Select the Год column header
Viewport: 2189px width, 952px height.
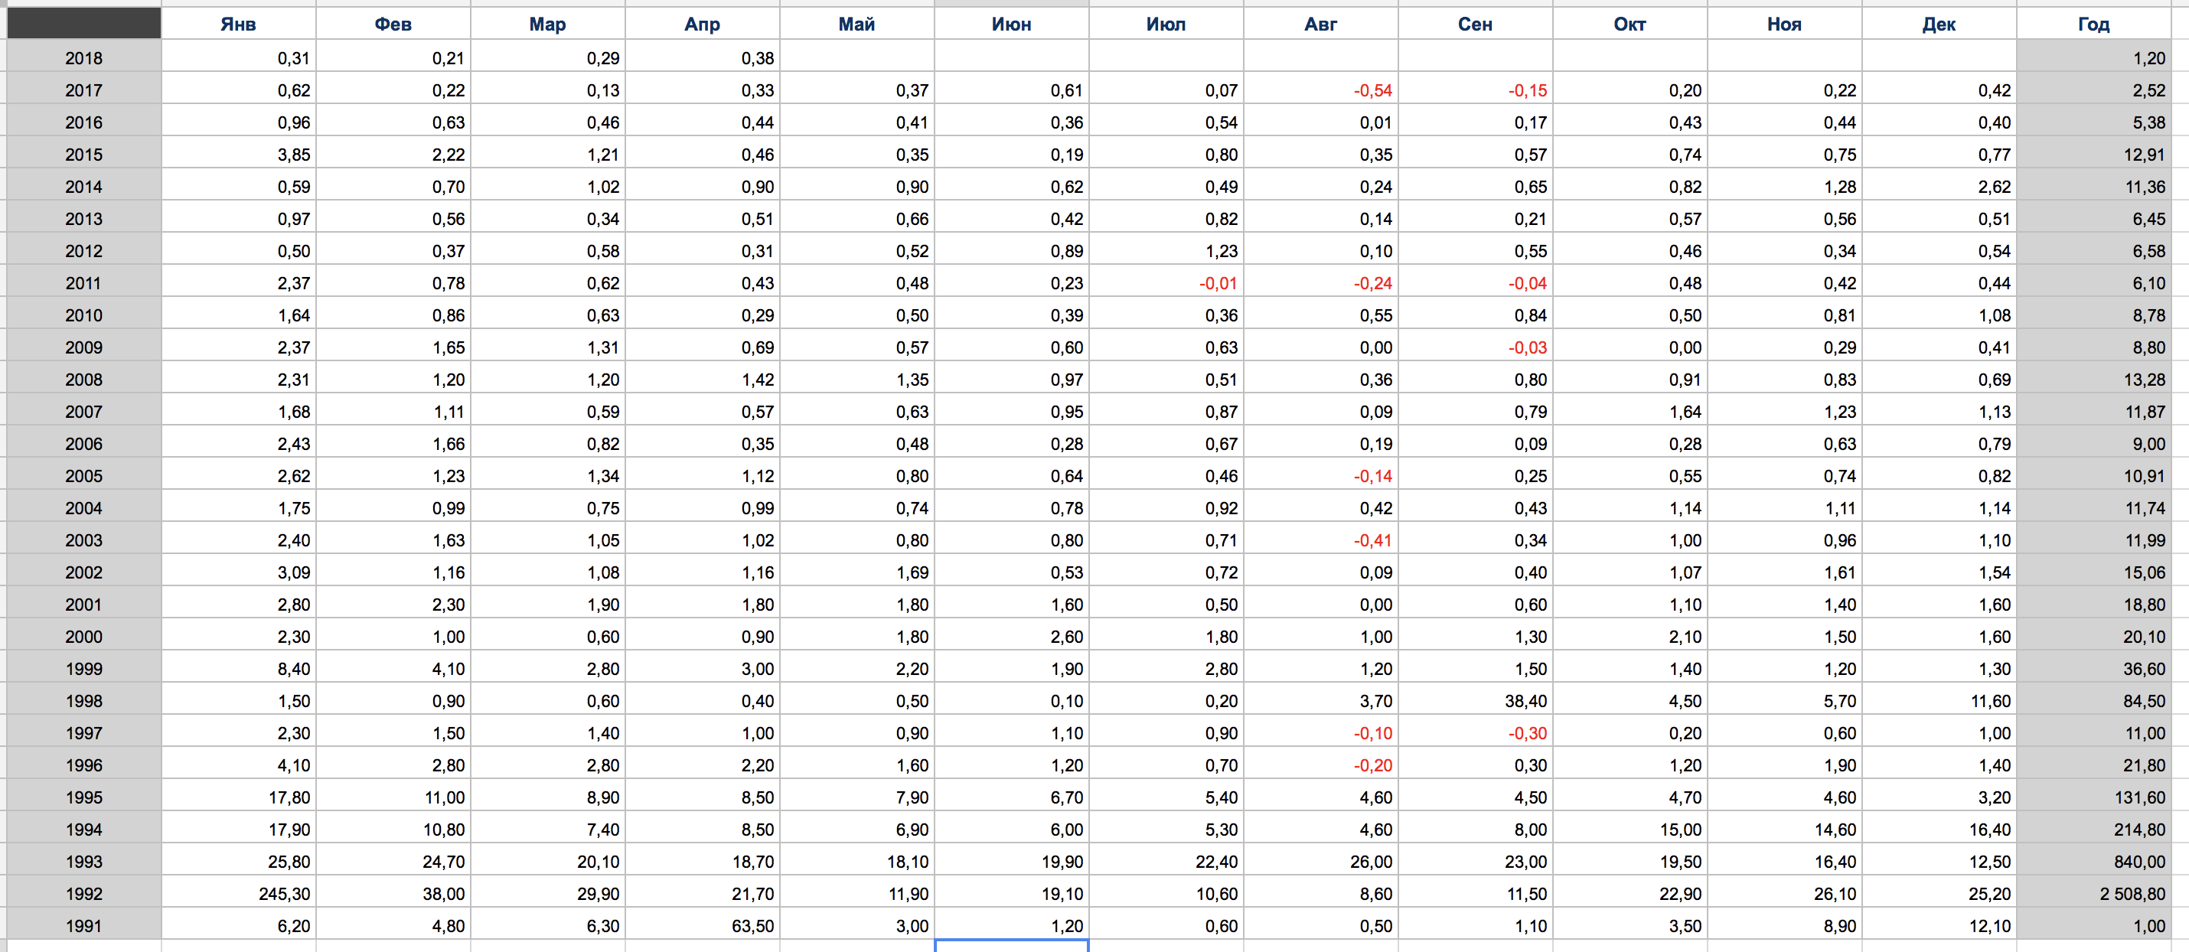click(x=2095, y=24)
